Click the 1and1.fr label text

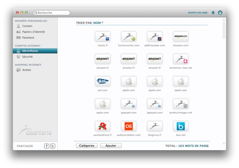(103, 45)
